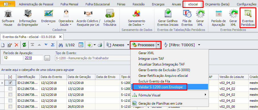Close the Eventos da Folha tab
This screenshot has height=110, width=258.
(60, 37)
